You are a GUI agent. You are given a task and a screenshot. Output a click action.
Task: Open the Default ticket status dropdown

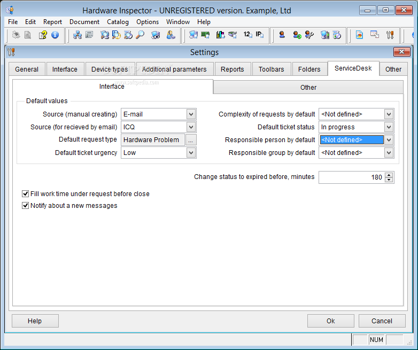pos(389,127)
